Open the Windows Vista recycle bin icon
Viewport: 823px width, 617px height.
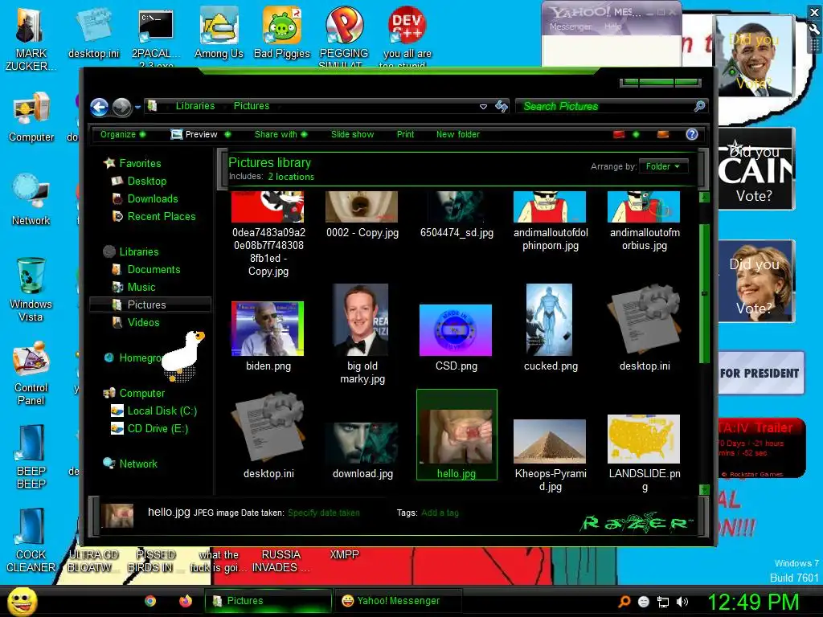pos(31,289)
